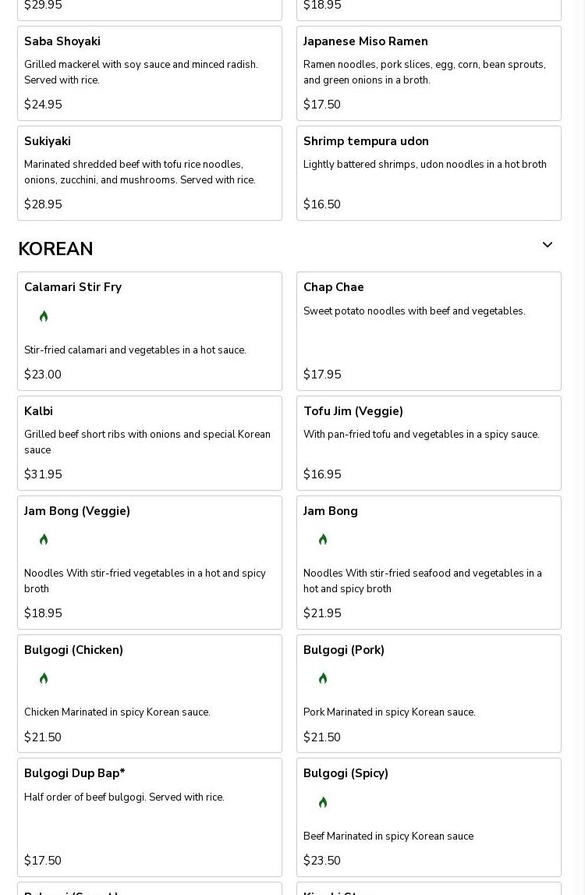The image size is (585, 895).
Task: Click spicy flame icon on Calamari Stir Fry
Action: pyautogui.click(x=44, y=316)
